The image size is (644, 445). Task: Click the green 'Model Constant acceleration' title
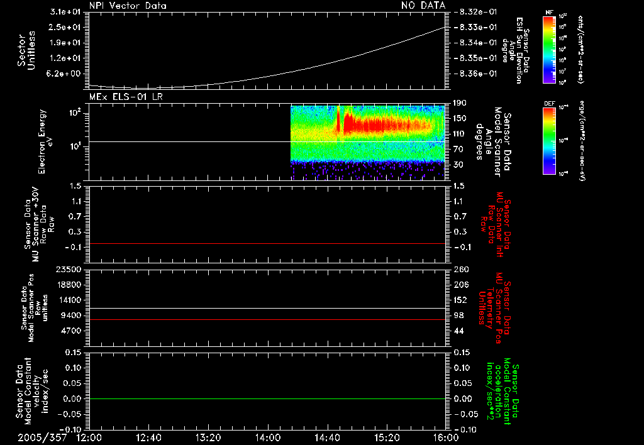pos(502,392)
